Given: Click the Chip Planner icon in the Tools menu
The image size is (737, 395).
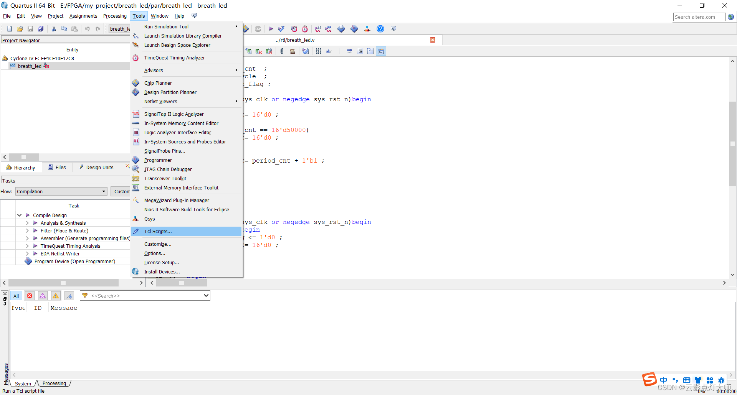Looking at the screenshot, I should tap(136, 83).
